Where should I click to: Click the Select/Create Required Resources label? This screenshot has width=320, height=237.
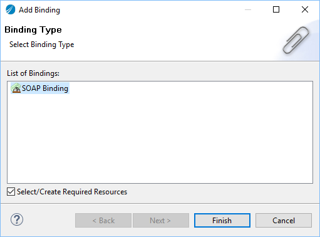(x=72, y=192)
